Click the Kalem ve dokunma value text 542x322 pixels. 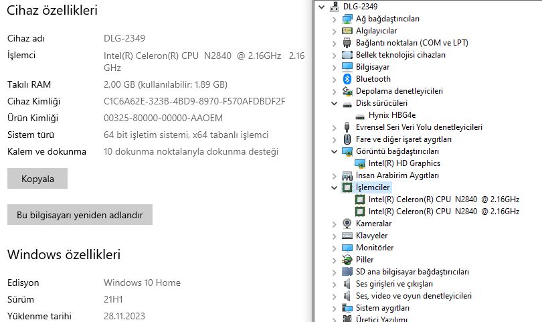coord(191,151)
